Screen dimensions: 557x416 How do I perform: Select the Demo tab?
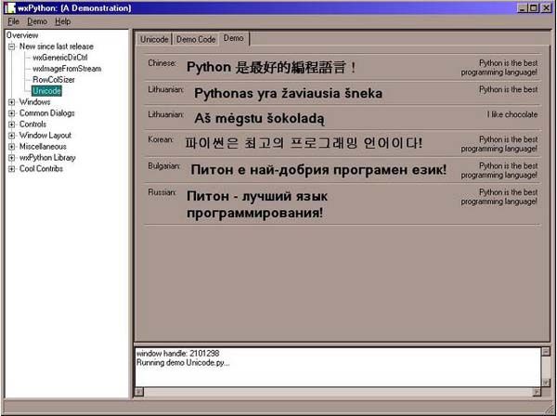(x=233, y=38)
